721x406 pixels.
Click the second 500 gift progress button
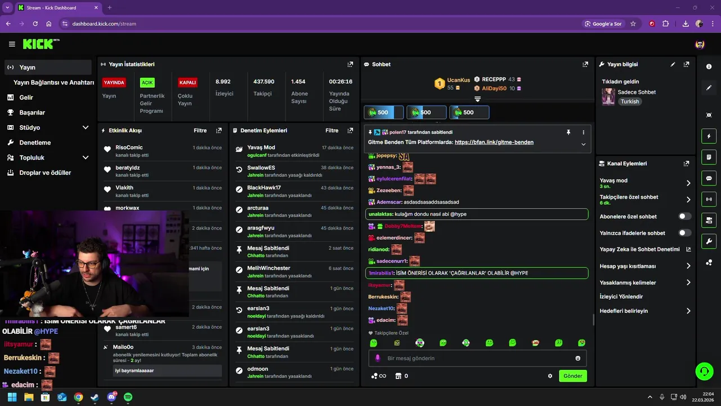(x=426, y=112)
